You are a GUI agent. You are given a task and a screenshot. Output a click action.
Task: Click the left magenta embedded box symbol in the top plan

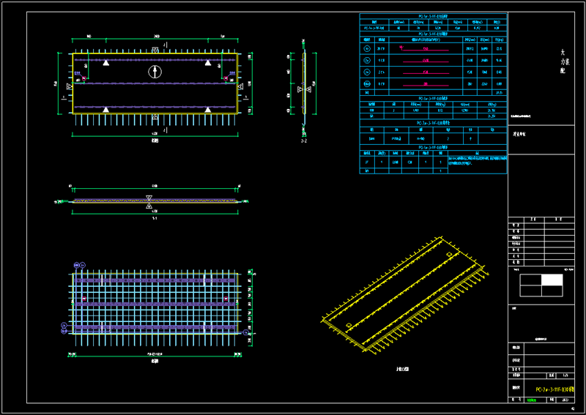coord(84,78)
